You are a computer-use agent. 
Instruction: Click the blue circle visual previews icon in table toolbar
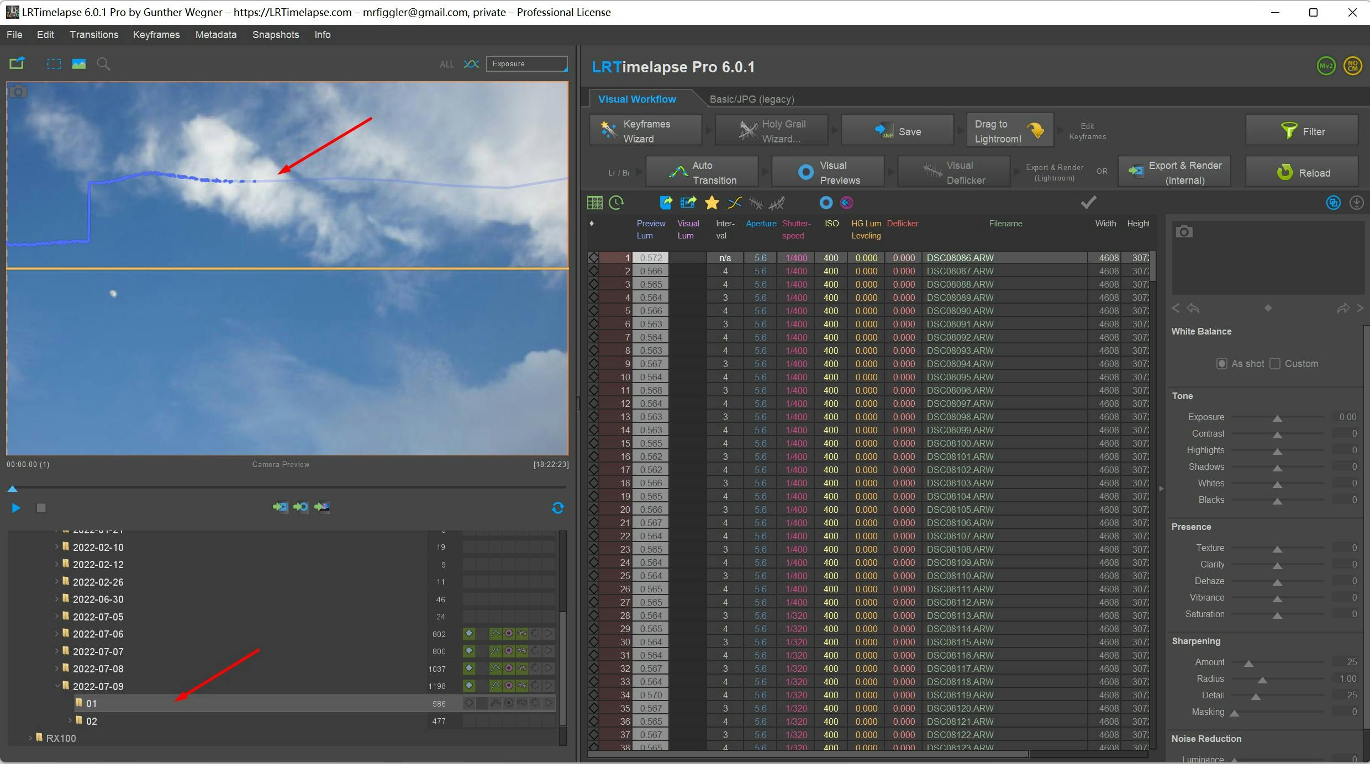(x=826, y=203)
